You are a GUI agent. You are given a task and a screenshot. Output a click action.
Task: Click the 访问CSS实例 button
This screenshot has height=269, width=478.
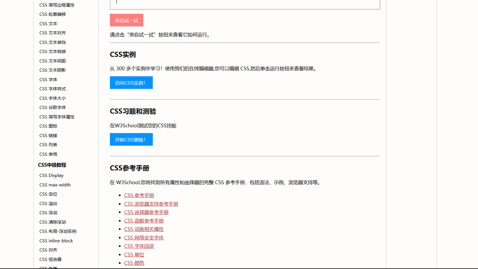[x=131, y=83]
